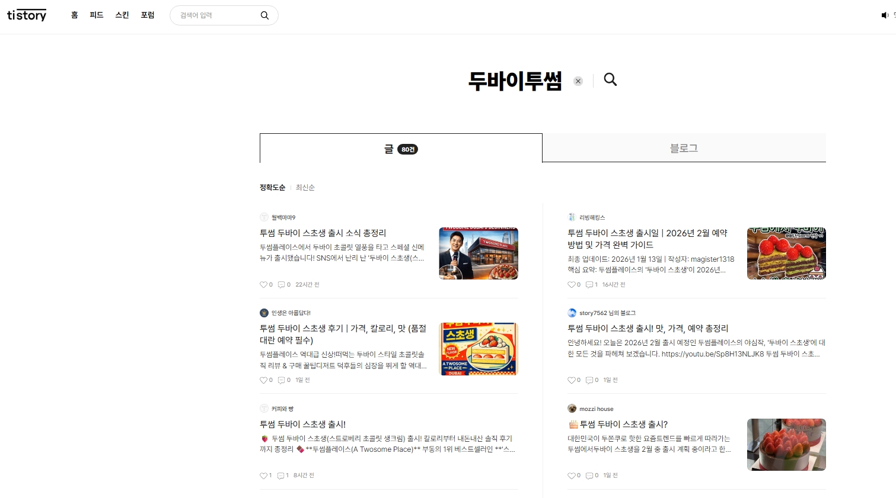Click blog name mozzi house
Screen dimensions: 896x498
click(x=597, y=409)
